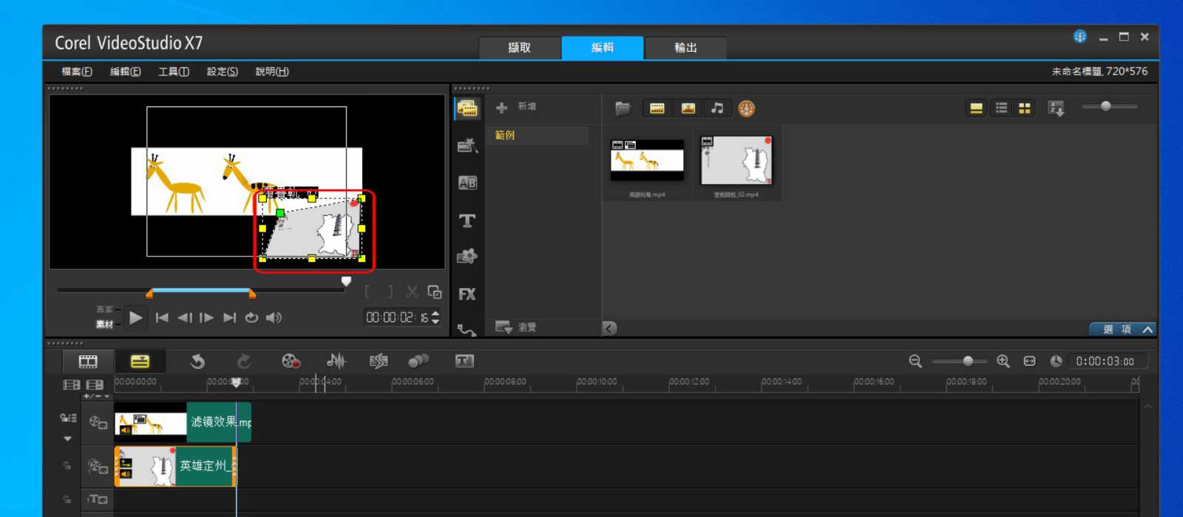Open the Graphic library icon
This screenshot has width=1183, height=517.
pos(467,257)
